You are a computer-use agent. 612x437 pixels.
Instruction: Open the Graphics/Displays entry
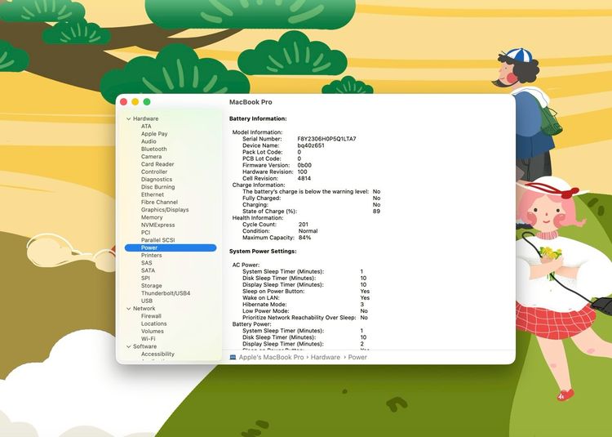(164, 210)
